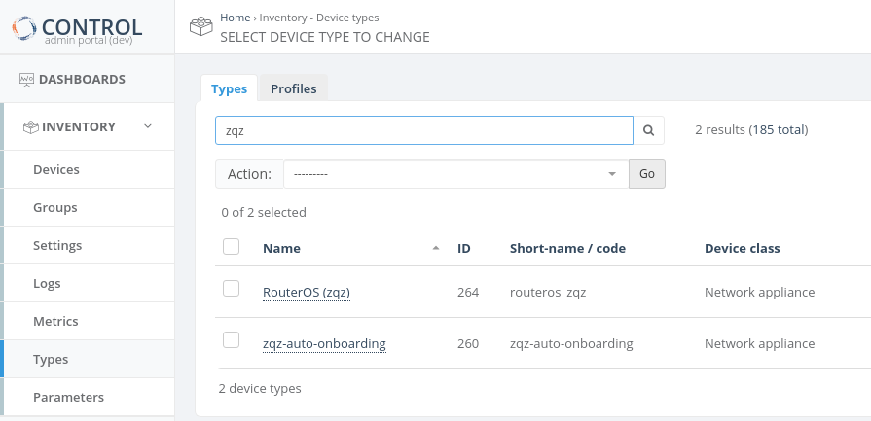Open the Action dropdown

pyautogui.click(x=455, y=174)
